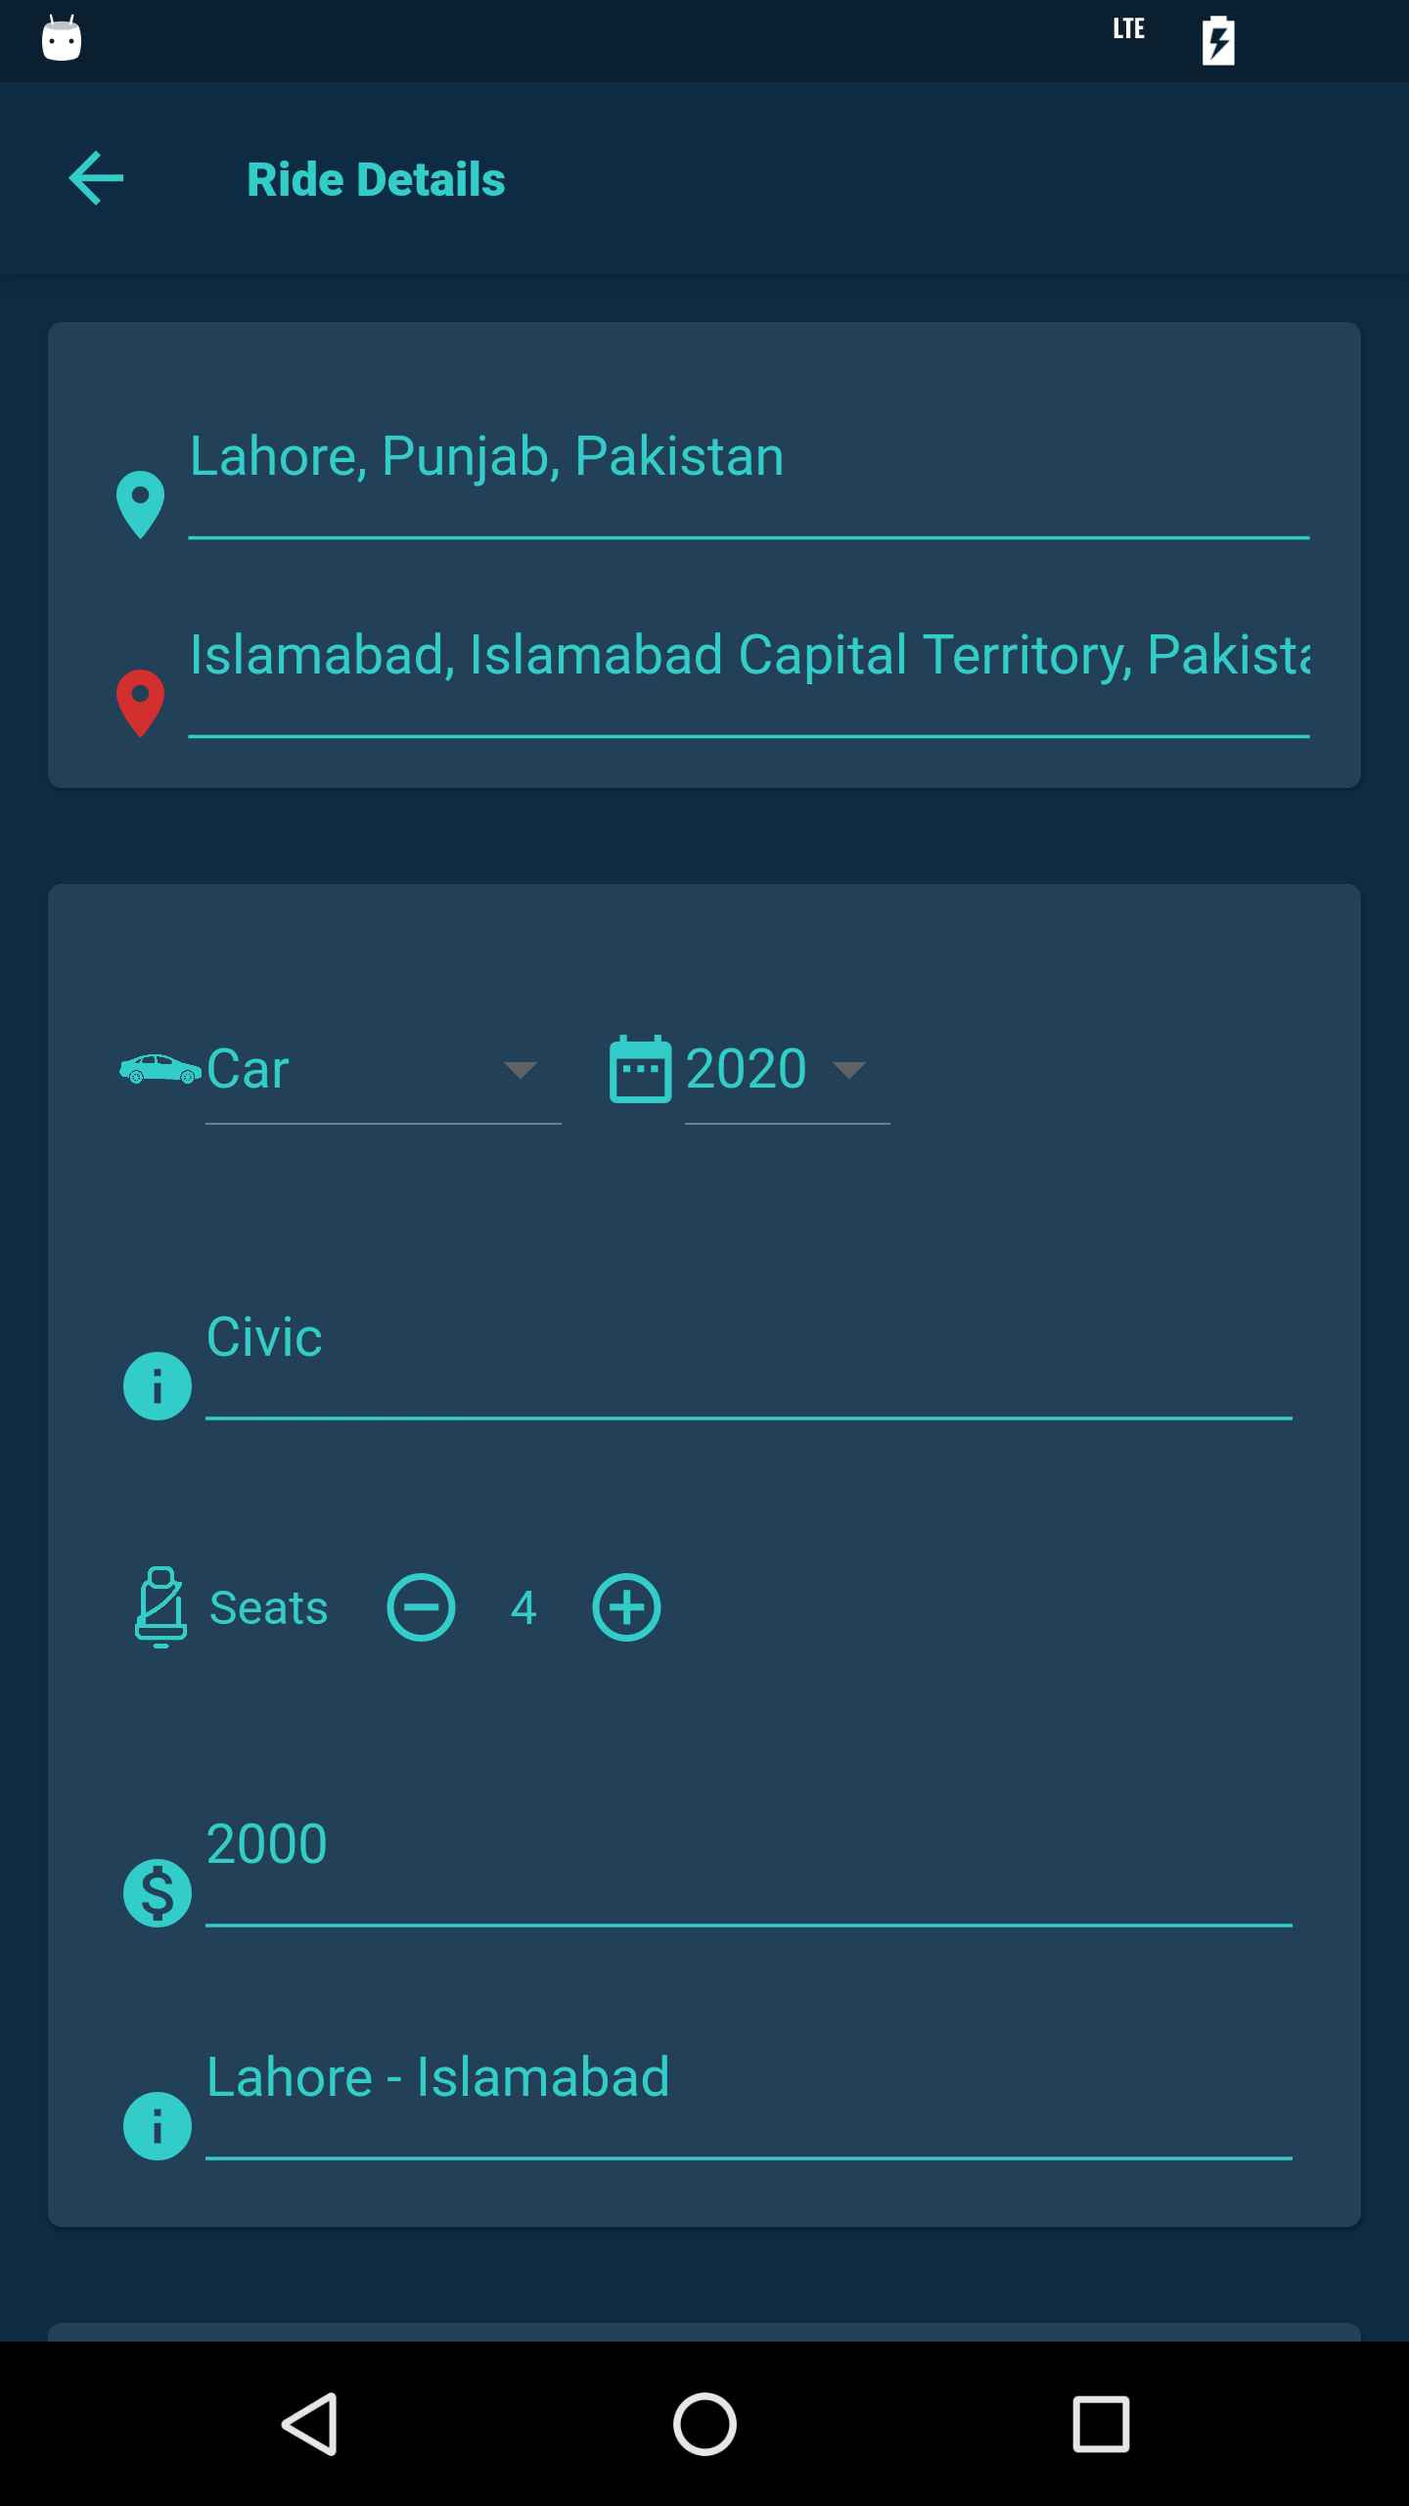This screenshot has width=1409, height=2506.
Task: Tap the red destination location pin
Action: point(140,702)
